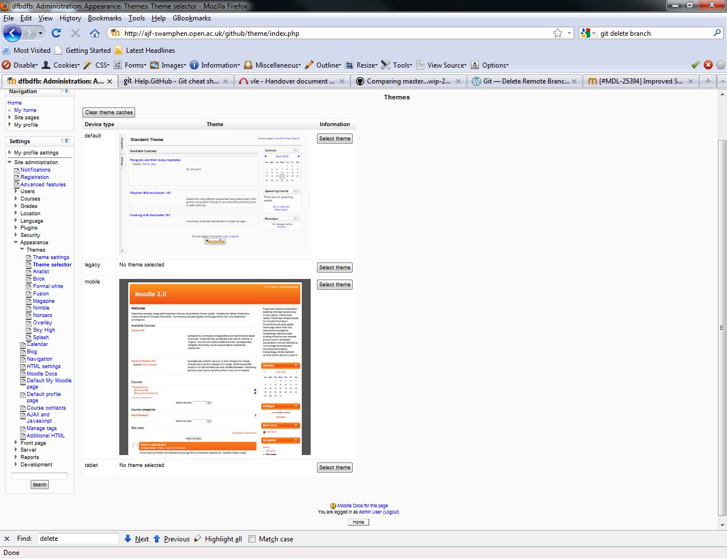Toggle Highlight all in find bar
The width and height of the screenshot is (727, 559).
tap(218, 539)
